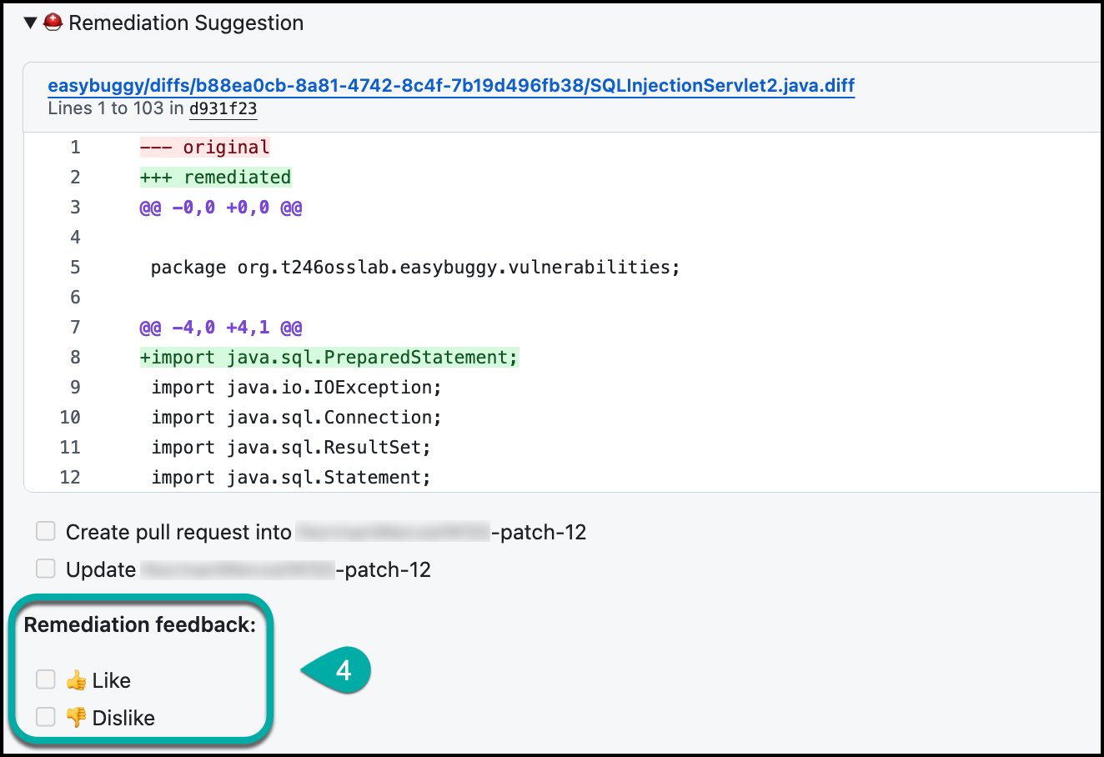
Task: Click the package org.t246osslab.easybuggy.vulnerabilities line
Action: 415,268
